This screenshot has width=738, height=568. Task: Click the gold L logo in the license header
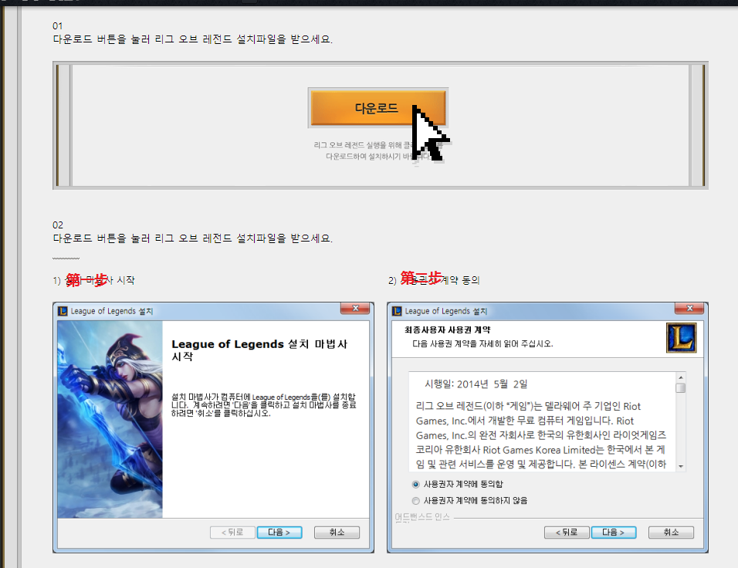tap(681, 338)
